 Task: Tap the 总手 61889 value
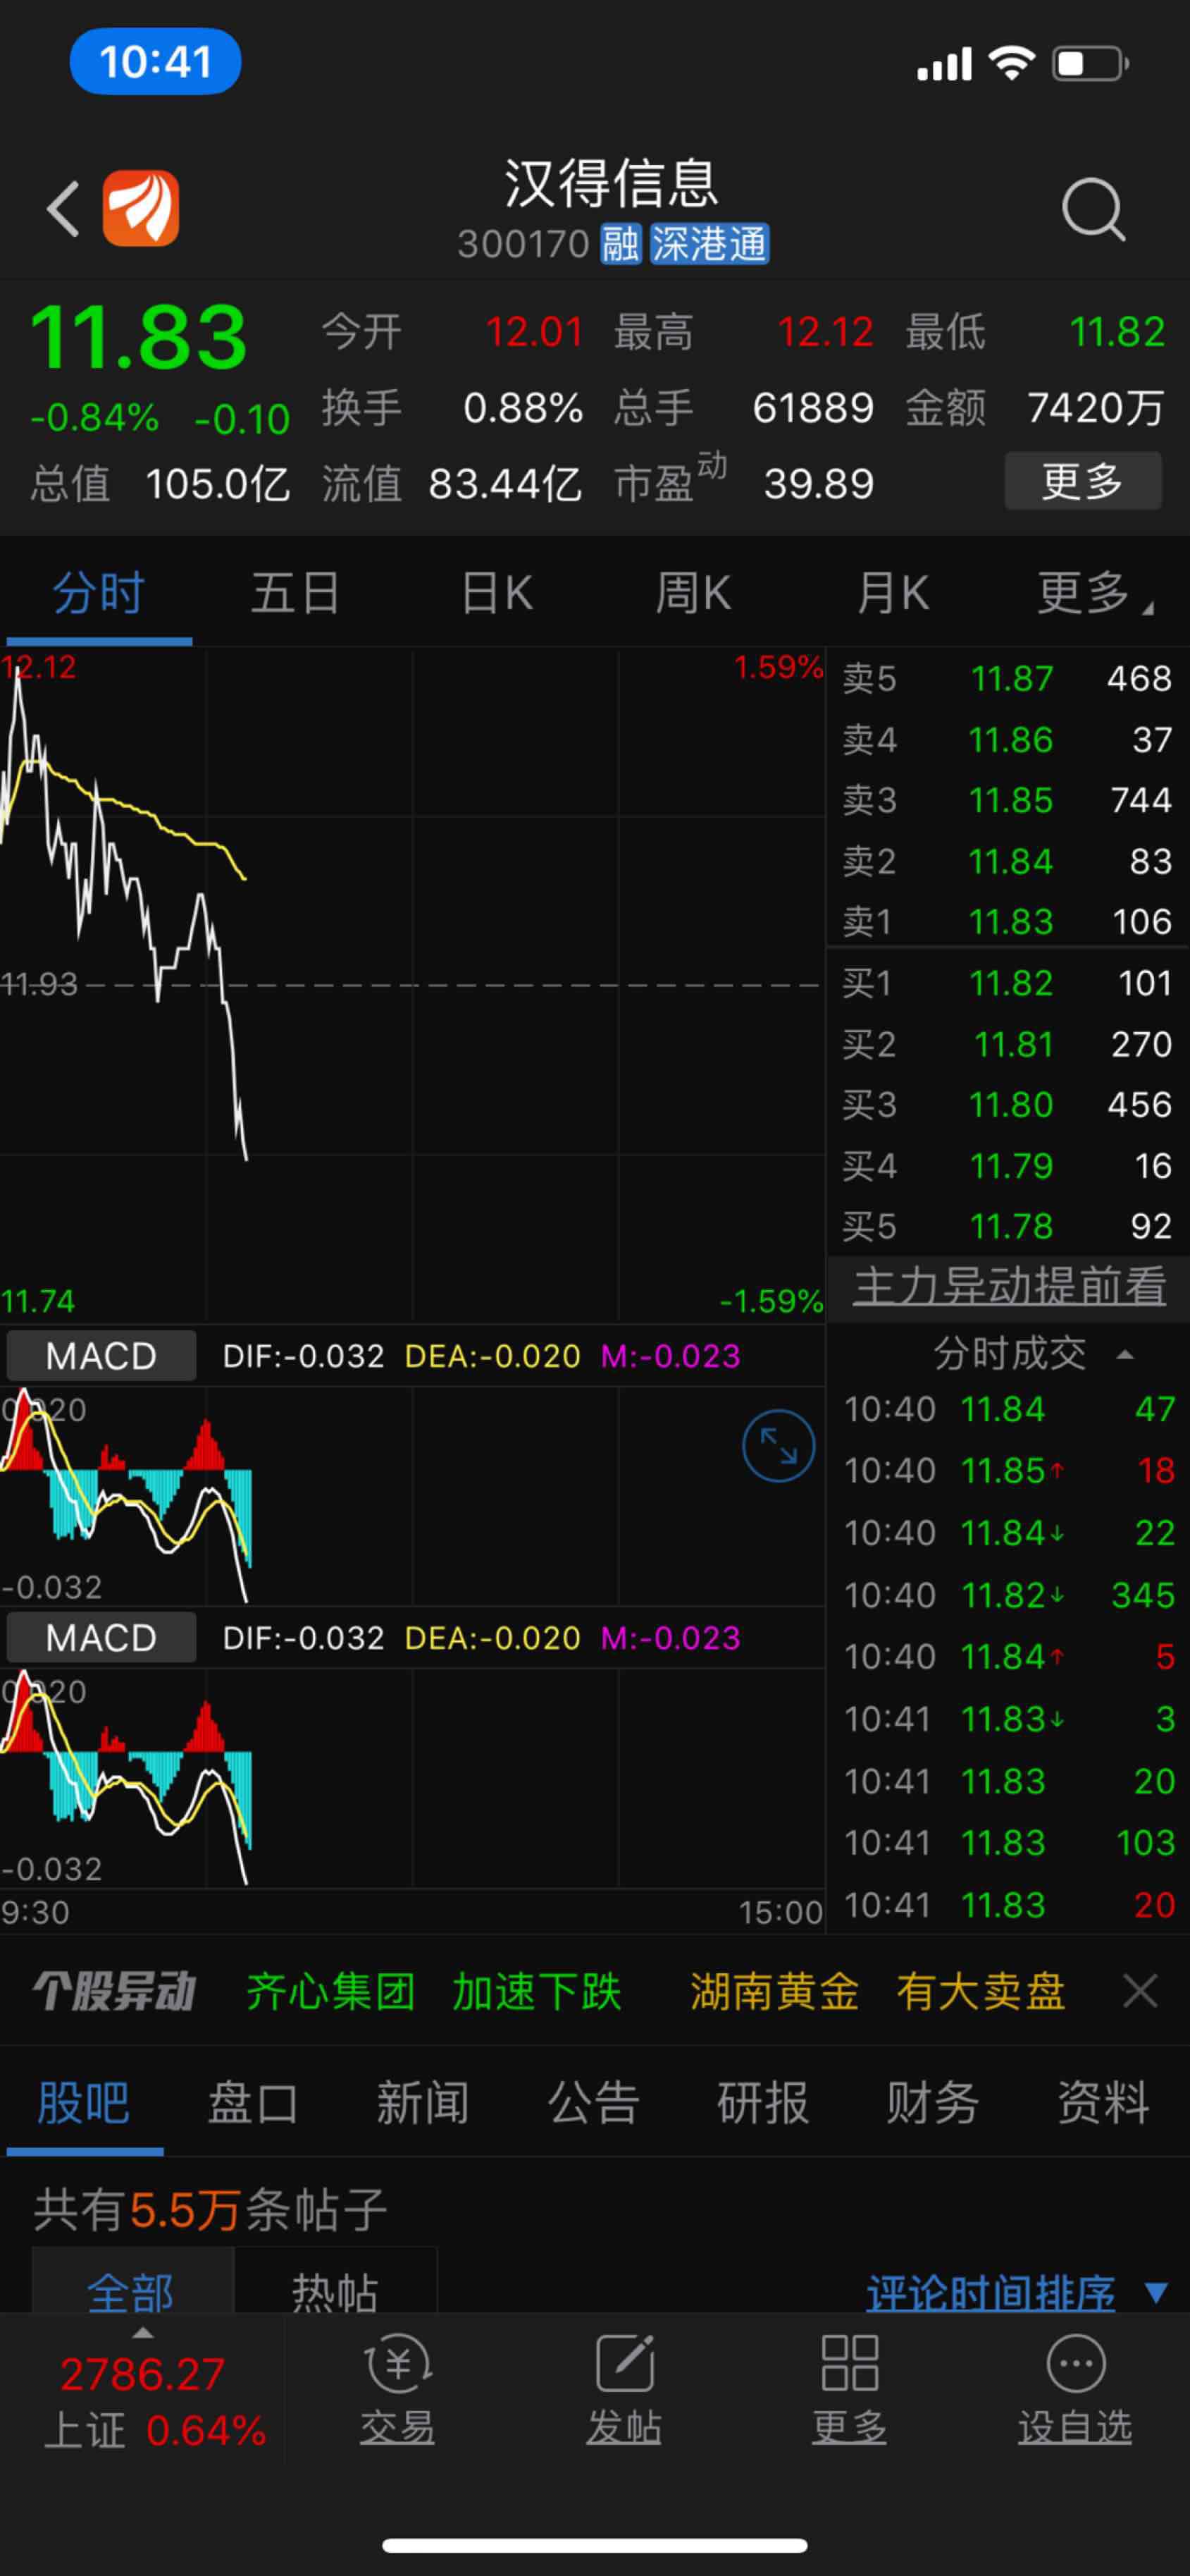(813, 408)
